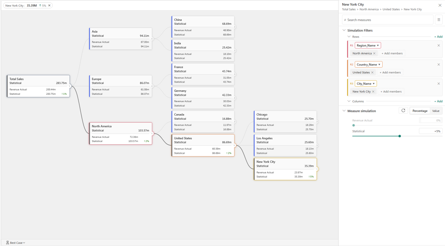Screen dimensions: 445x246
Task: Focus the Search measures field
Action: tap(388, 20)
